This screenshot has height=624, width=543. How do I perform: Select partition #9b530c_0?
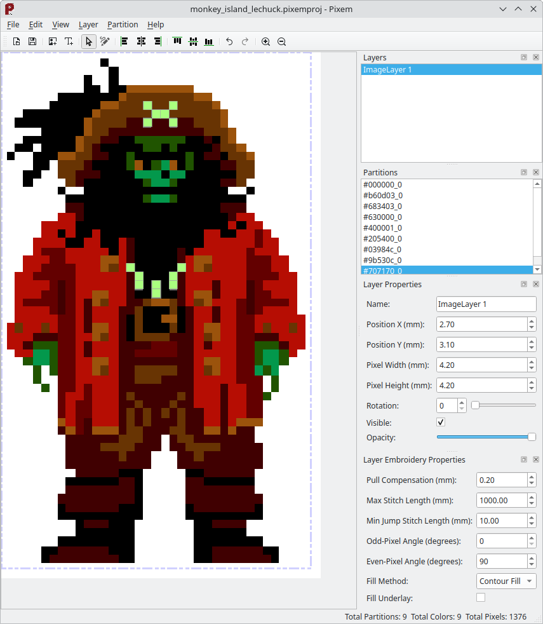point(447,260)
